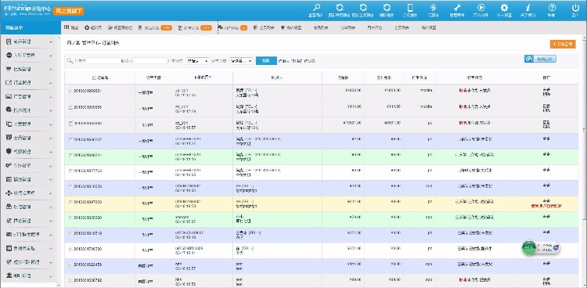Click the rightmost plain-text tab 仓库设置
This screenshot has width=587, height=288.
point(428,27)
